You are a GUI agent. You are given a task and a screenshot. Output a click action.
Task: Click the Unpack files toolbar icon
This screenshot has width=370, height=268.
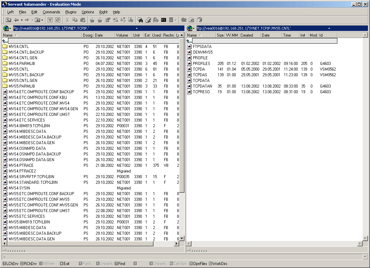pyautogui.click(x=100, y=20)
